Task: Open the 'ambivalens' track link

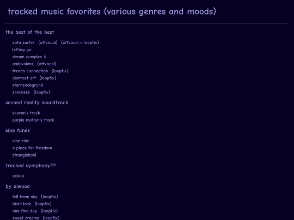Action: click(x=23, y=64)
